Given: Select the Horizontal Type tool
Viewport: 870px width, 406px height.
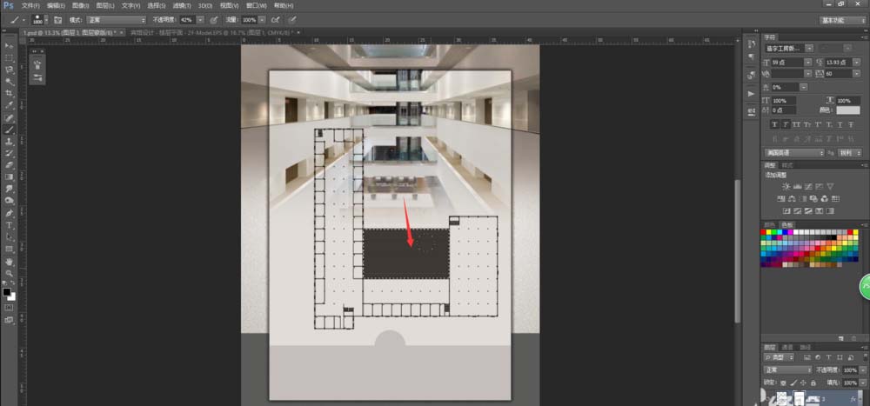Looking at the screenshot, I should [9, 225].
